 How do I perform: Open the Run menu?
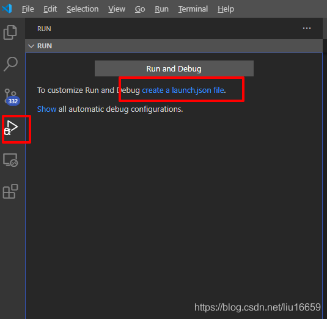[161, 9]
